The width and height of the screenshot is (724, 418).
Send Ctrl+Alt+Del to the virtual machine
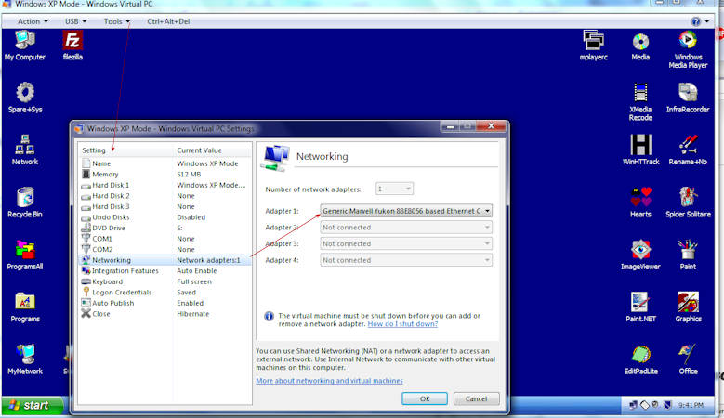(x=168, y=21)
